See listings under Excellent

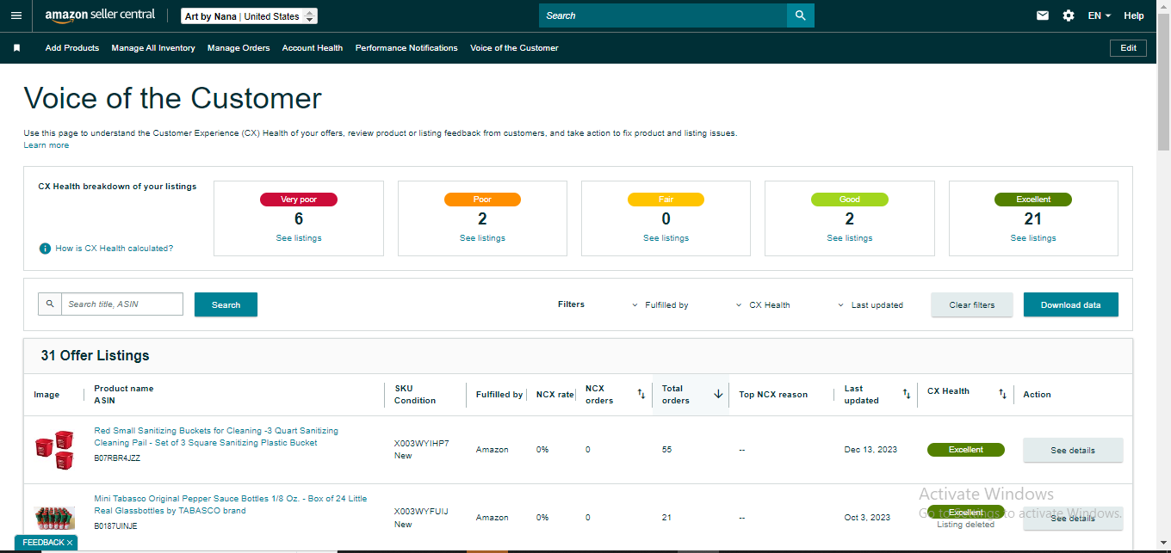coord(1033,238)
